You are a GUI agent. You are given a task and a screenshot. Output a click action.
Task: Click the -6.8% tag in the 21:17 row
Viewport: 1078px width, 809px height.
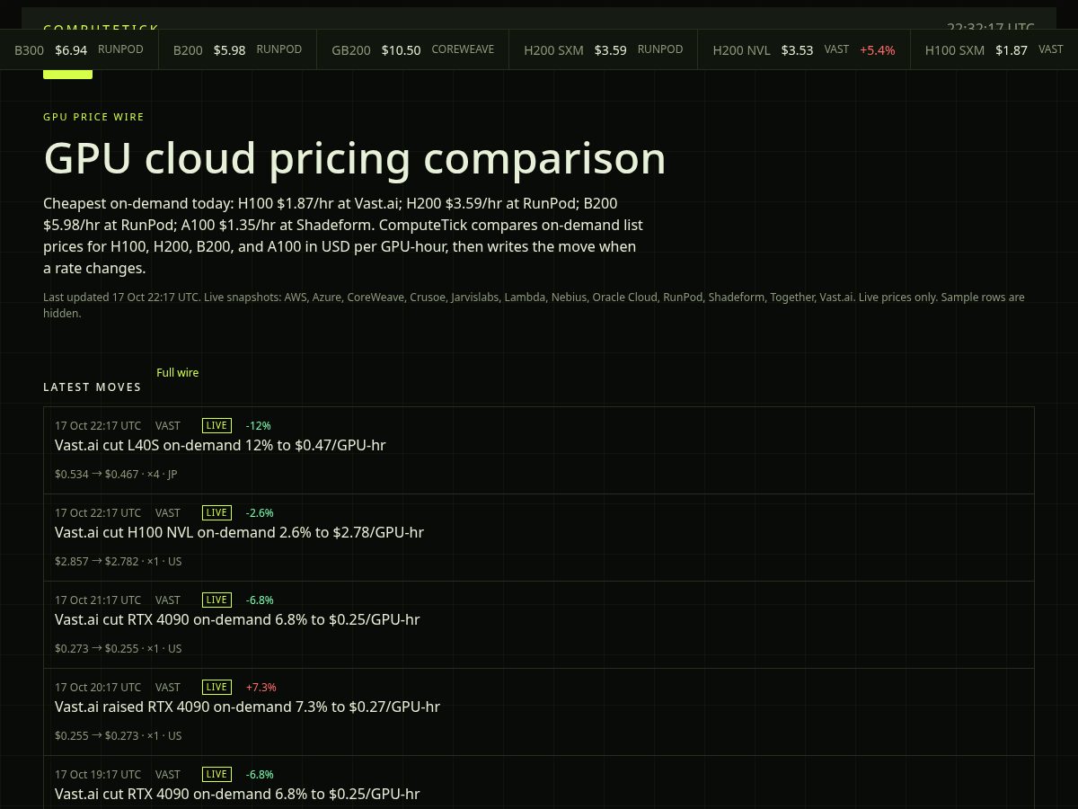coord(260,600)
